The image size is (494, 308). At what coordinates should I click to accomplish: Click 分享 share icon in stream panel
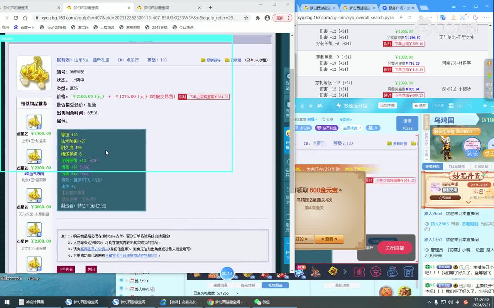327,120
